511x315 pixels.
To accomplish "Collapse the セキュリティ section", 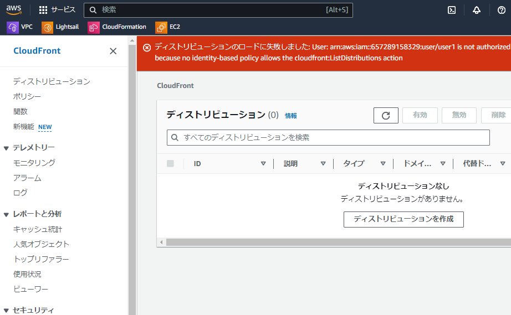I will (x=6, y=310).
